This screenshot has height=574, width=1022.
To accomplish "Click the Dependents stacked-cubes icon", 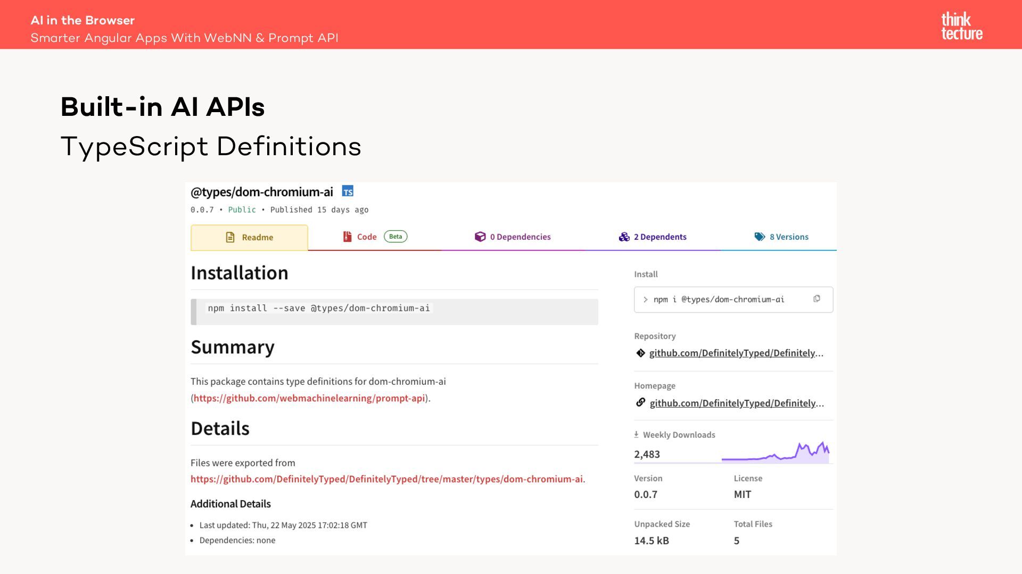I will (624, 237).
